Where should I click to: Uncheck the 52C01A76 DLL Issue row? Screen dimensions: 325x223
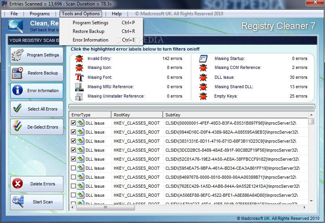point(73,159)
